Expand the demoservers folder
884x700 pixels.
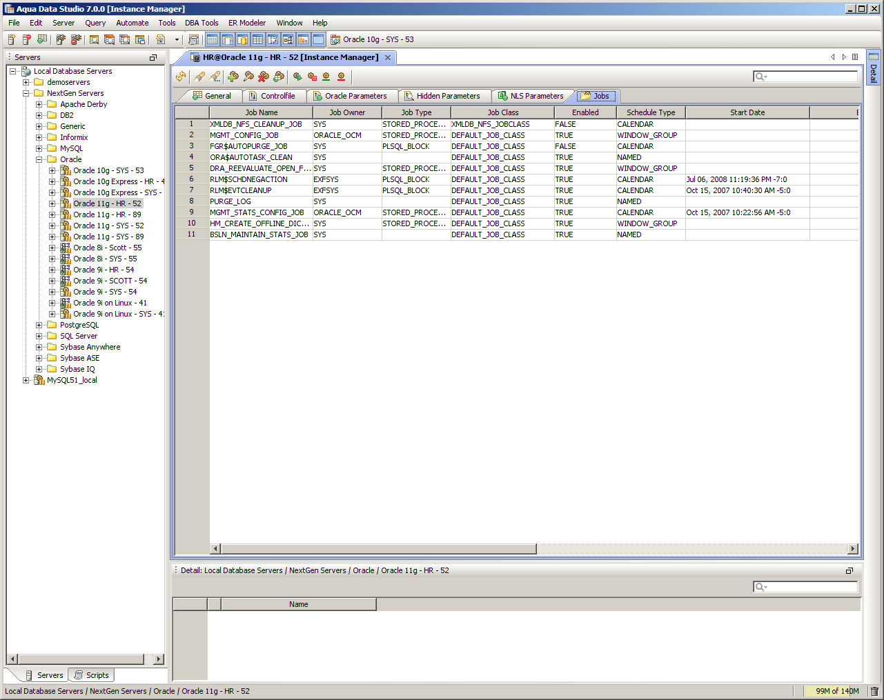click(26, 82)
